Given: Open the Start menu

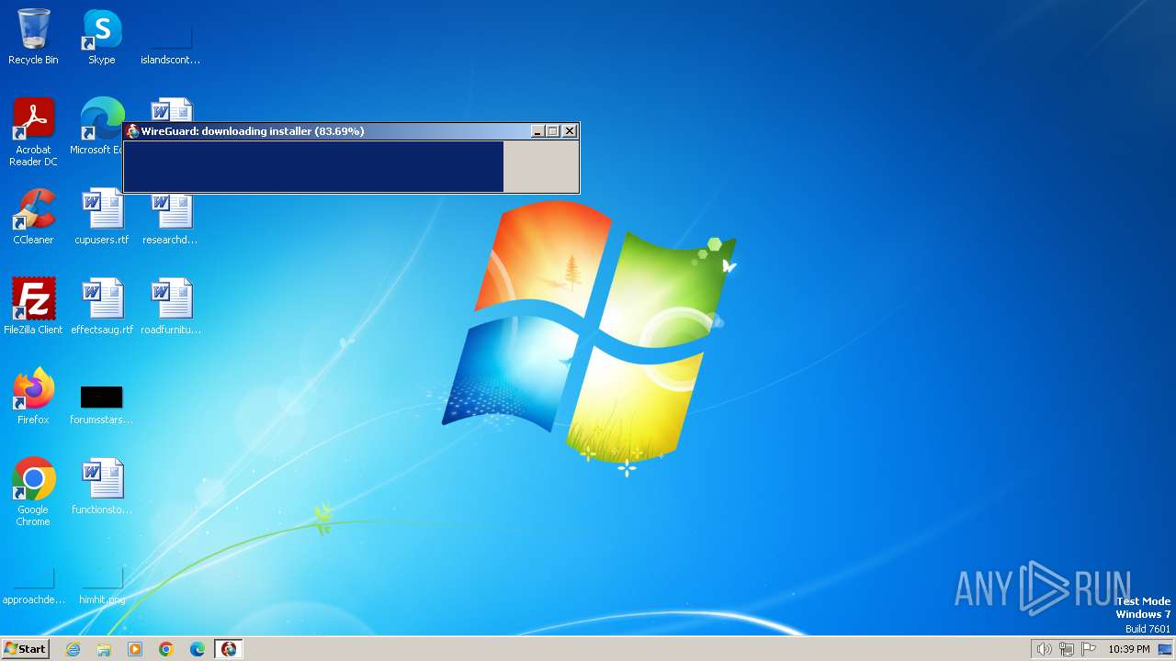Looking at the screenshot, I should point(25,649).
